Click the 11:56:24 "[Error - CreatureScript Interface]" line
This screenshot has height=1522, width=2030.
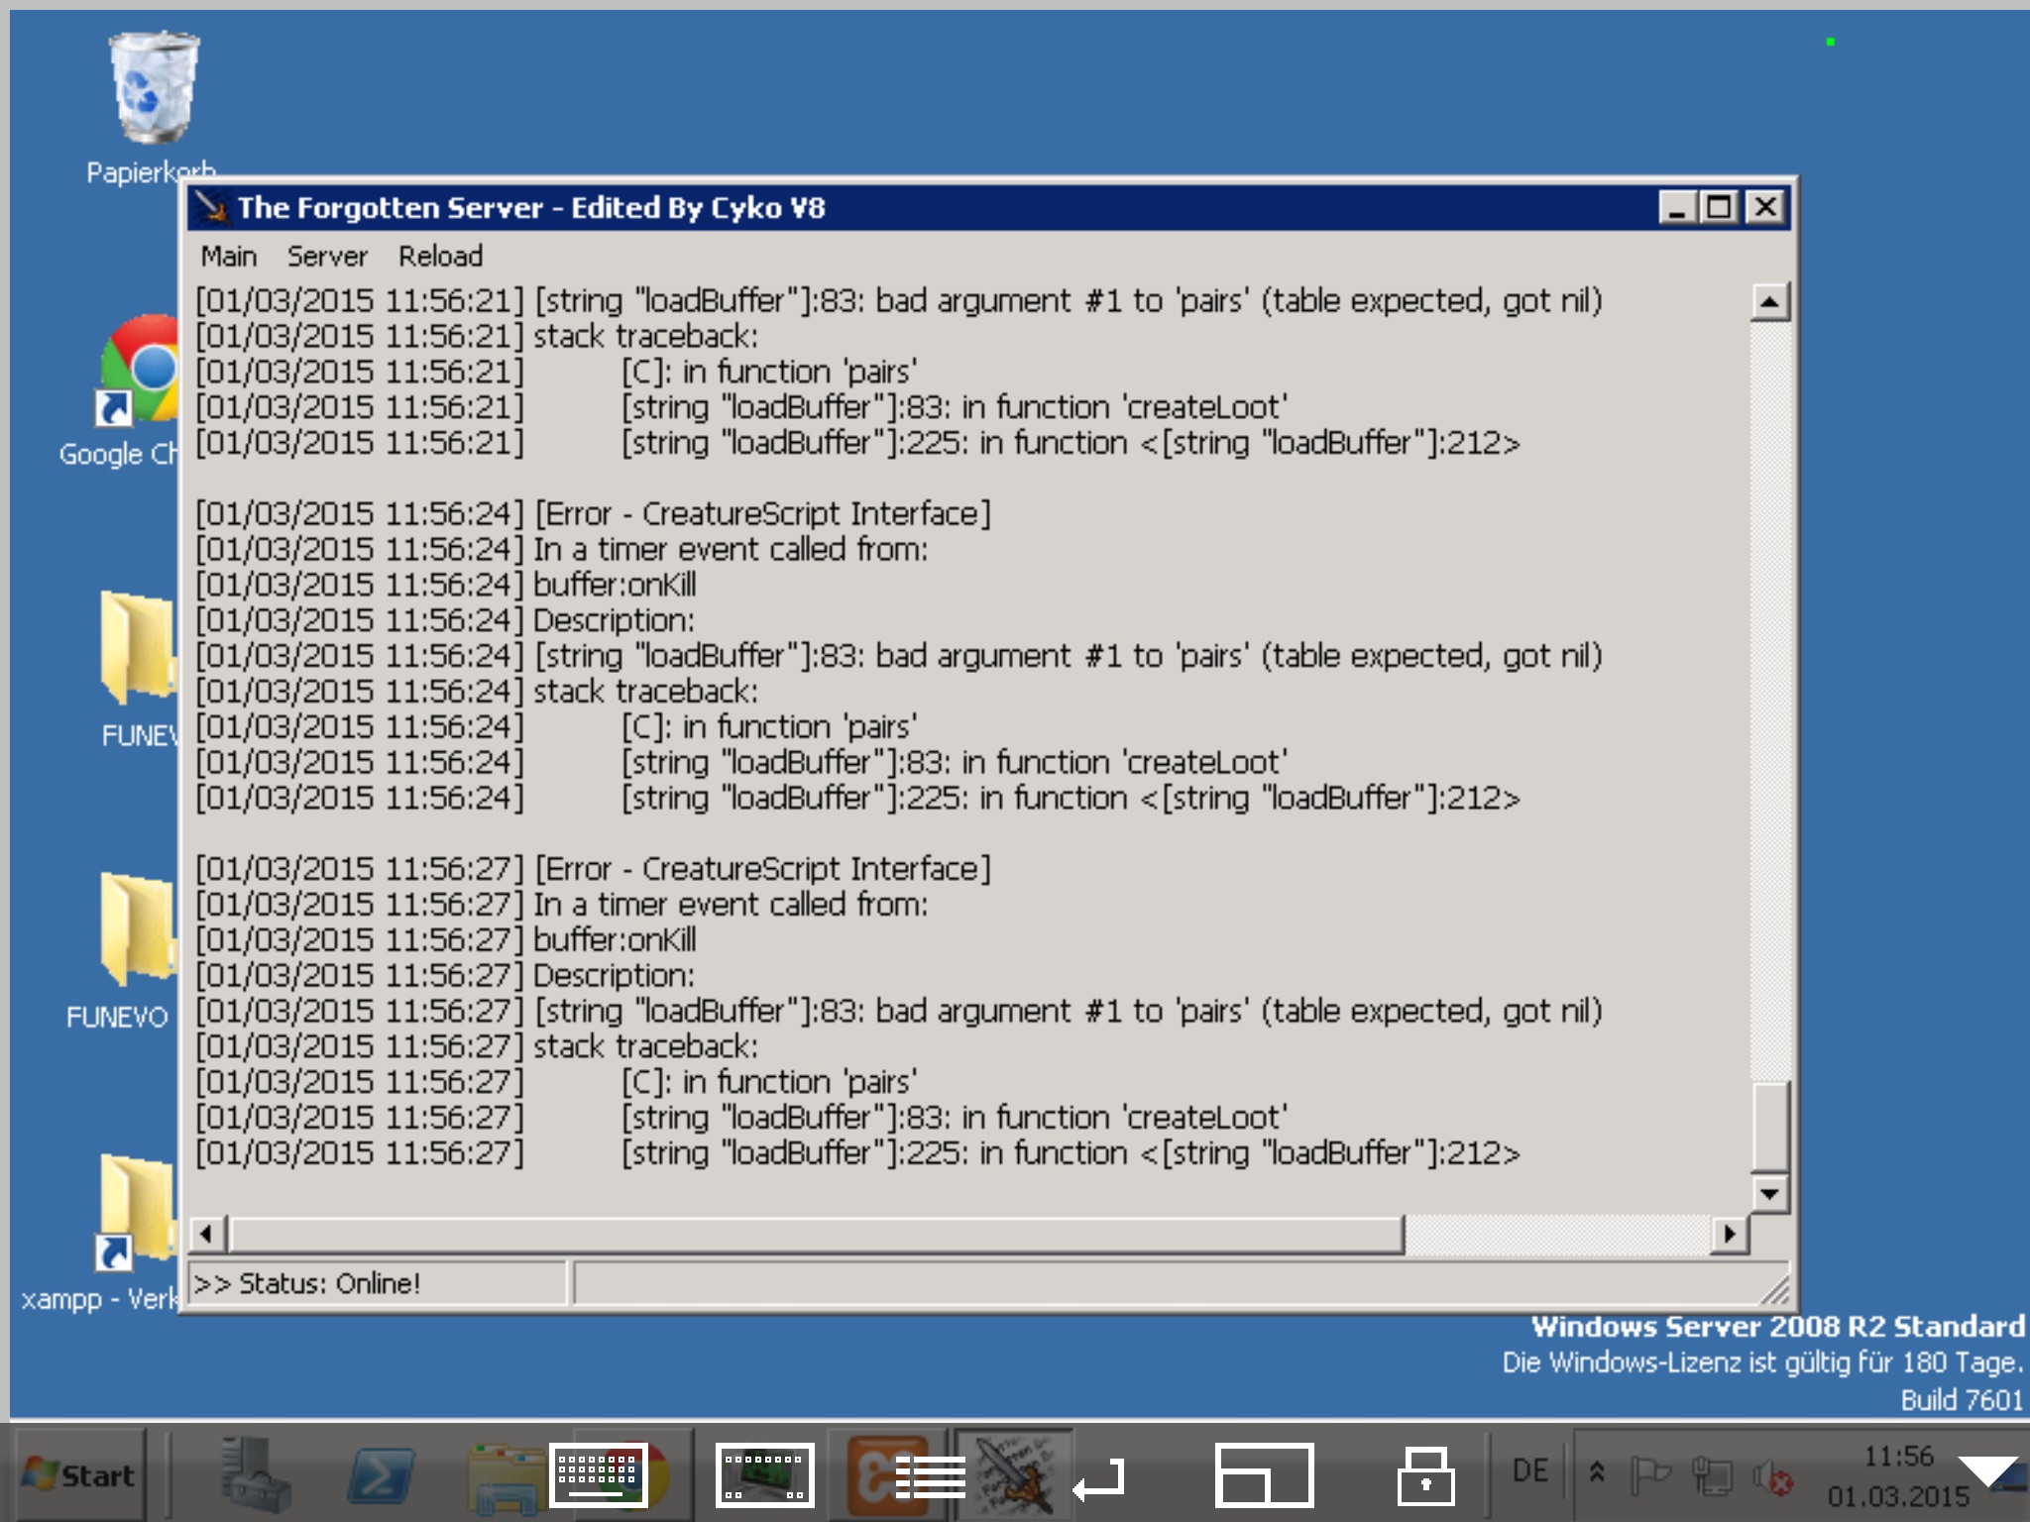click(593, 513)
